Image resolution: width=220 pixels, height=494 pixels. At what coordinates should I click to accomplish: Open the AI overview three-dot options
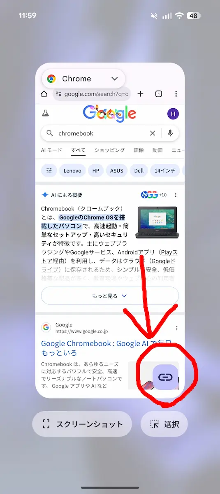176,195
